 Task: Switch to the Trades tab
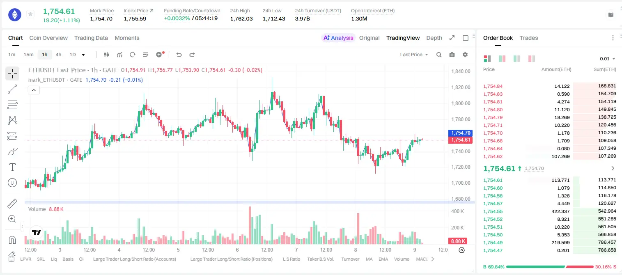tap(529, 38)
